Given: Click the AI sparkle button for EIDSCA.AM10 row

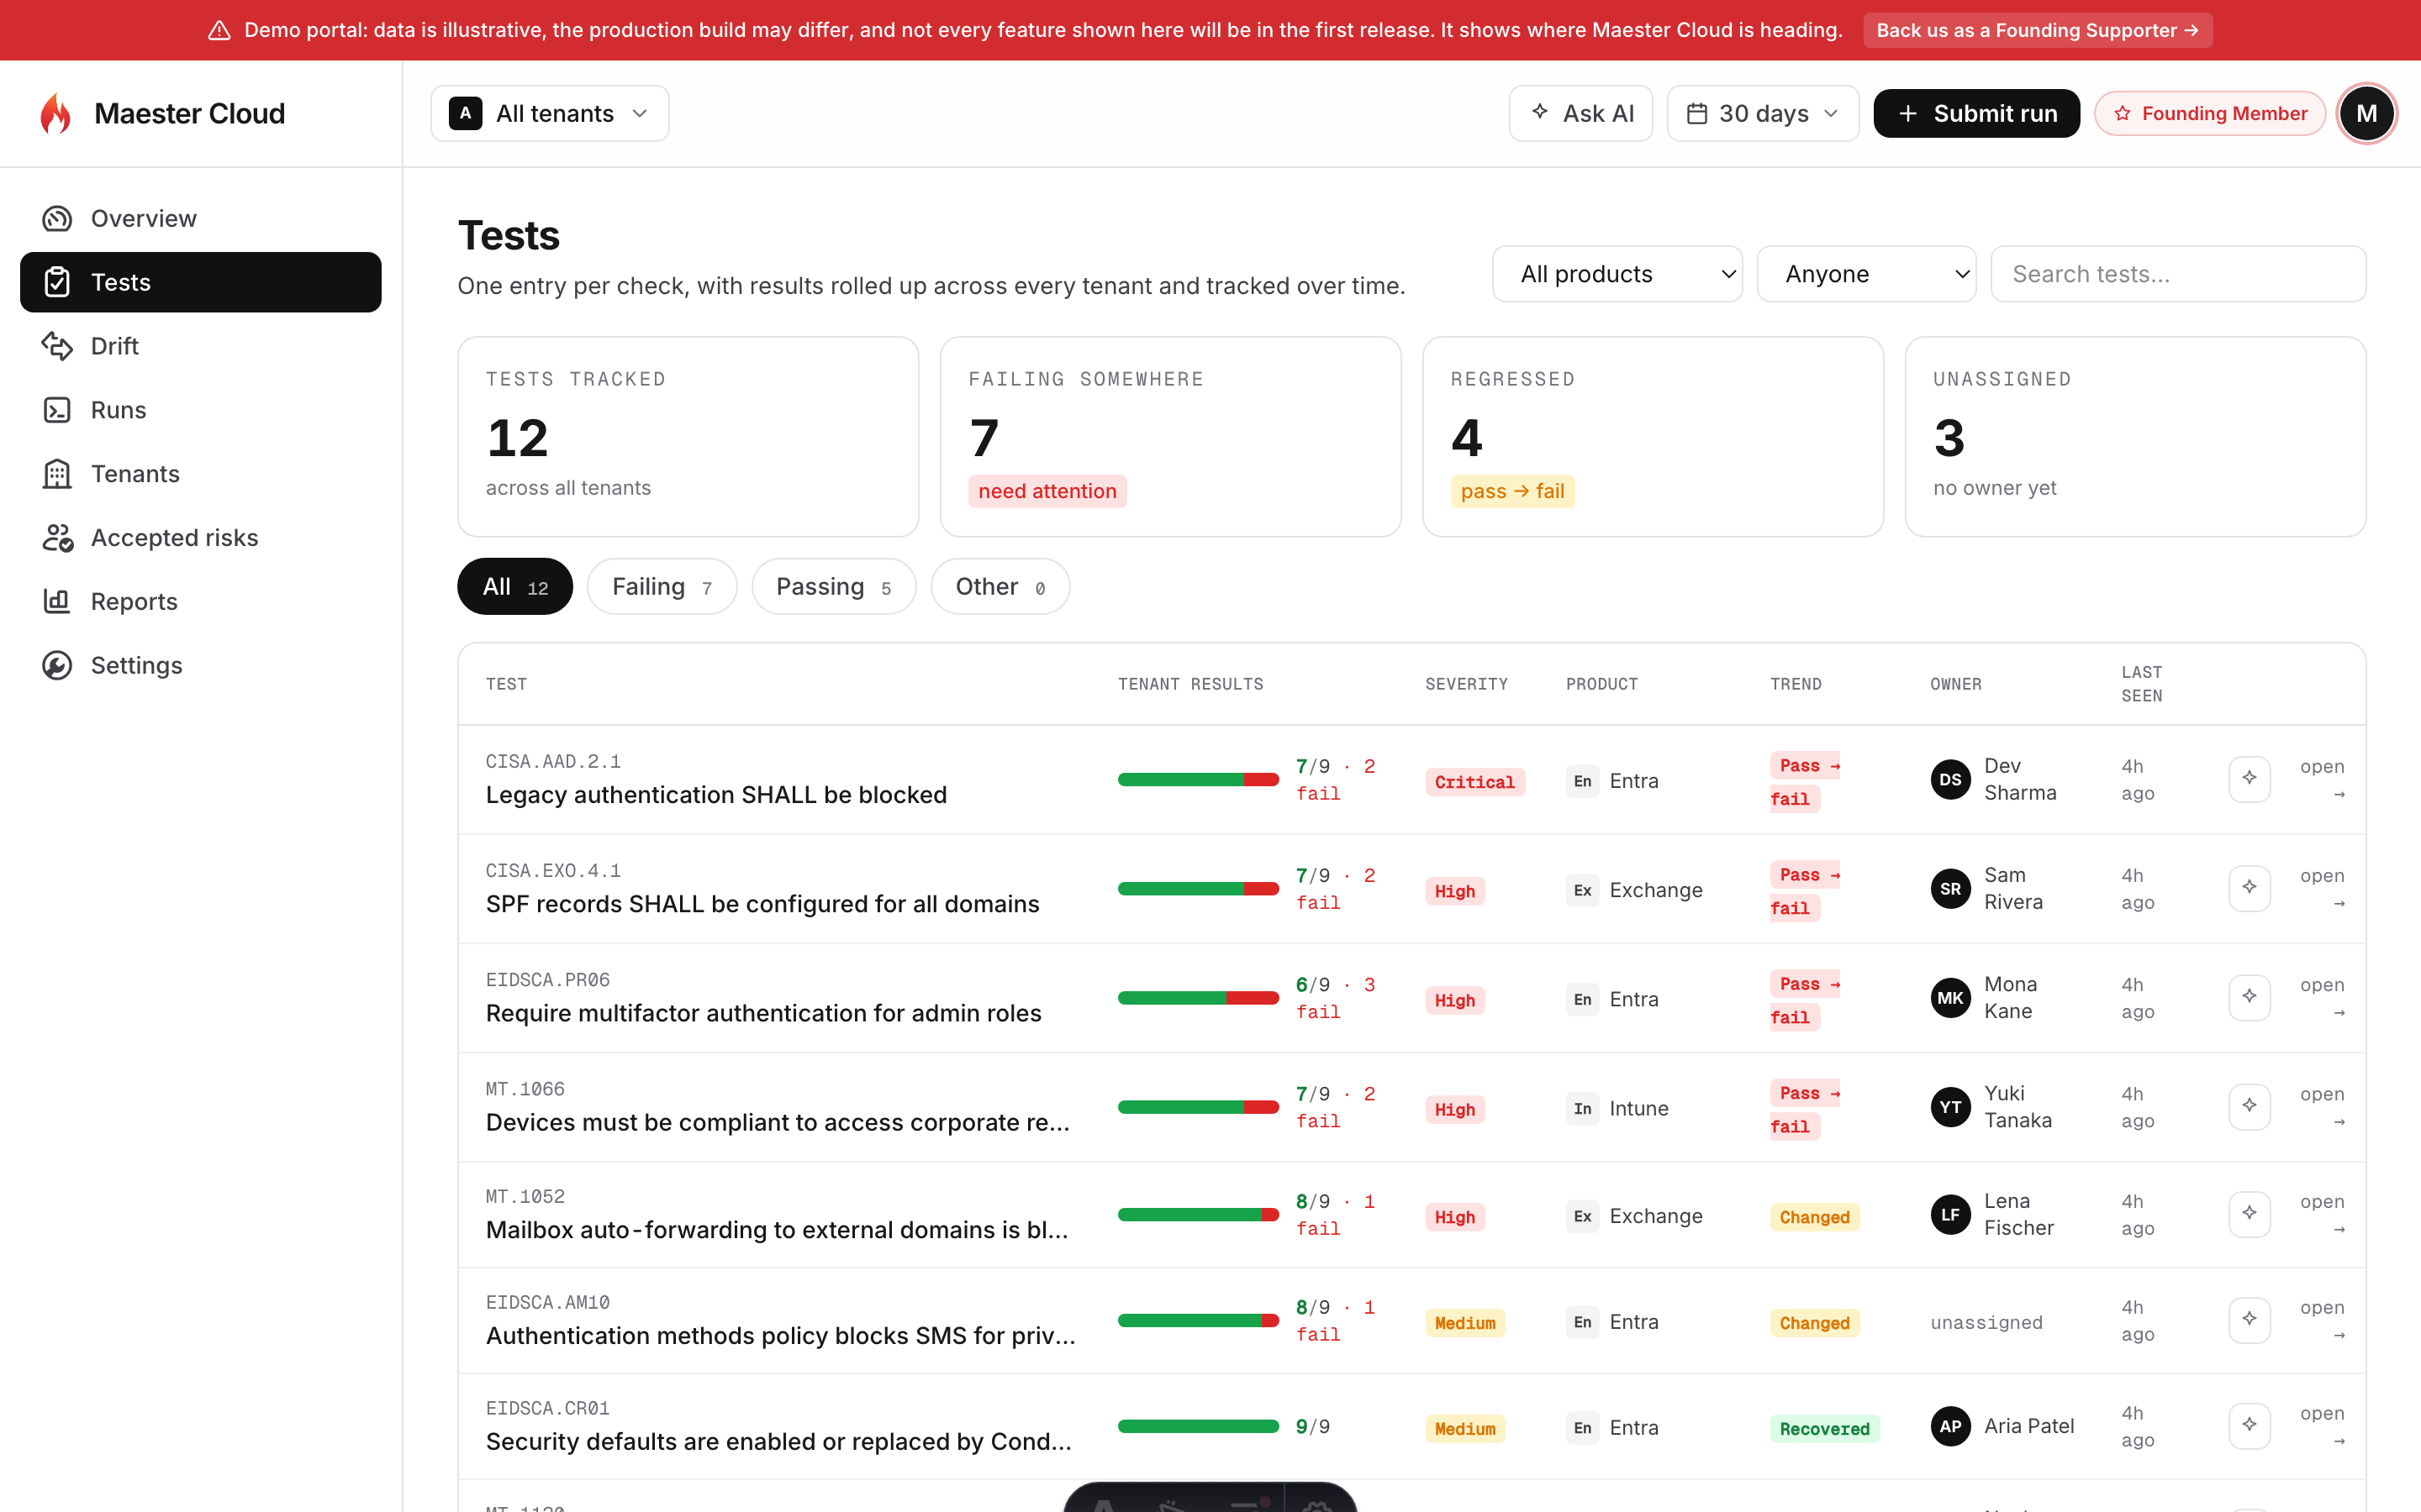Looking at the screenshot, I should (x=2249, y=1320).
